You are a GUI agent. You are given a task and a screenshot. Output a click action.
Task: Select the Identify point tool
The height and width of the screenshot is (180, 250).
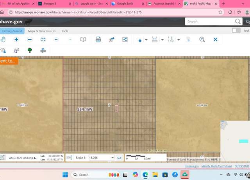click(x=139, y=40)
